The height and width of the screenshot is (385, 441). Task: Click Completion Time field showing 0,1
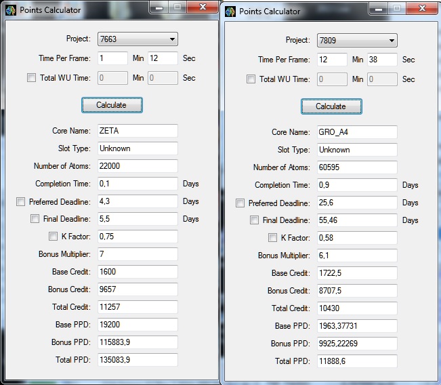(138, 184)
